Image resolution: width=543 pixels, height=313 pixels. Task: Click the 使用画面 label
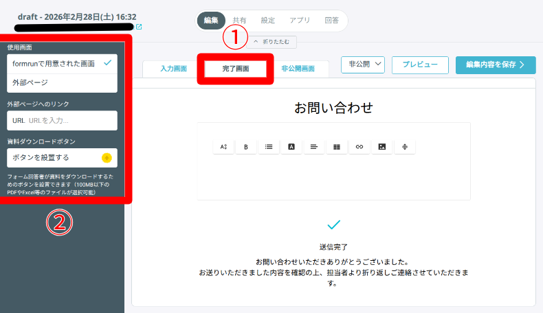[19, 47]
